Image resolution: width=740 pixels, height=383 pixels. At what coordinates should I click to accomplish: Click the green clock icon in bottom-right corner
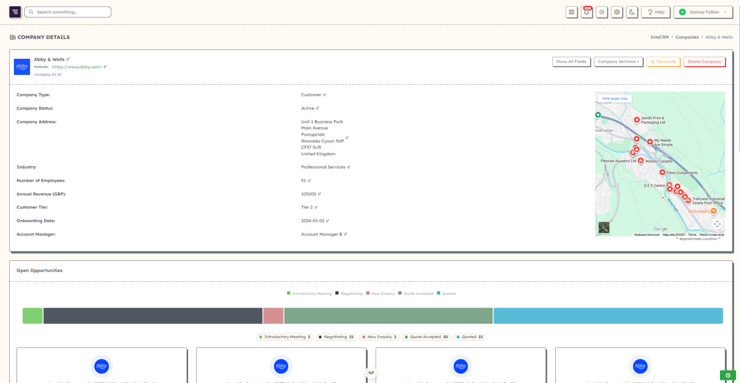pyautogui.click(x=728, y=375)
